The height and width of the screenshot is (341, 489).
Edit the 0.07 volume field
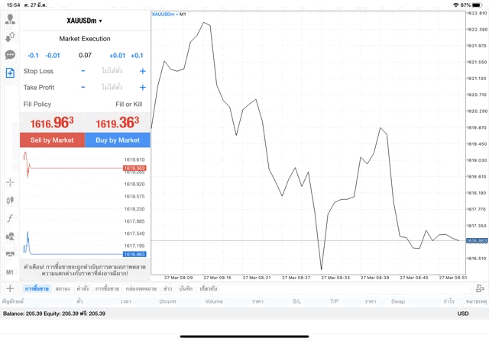coord(85,56)
